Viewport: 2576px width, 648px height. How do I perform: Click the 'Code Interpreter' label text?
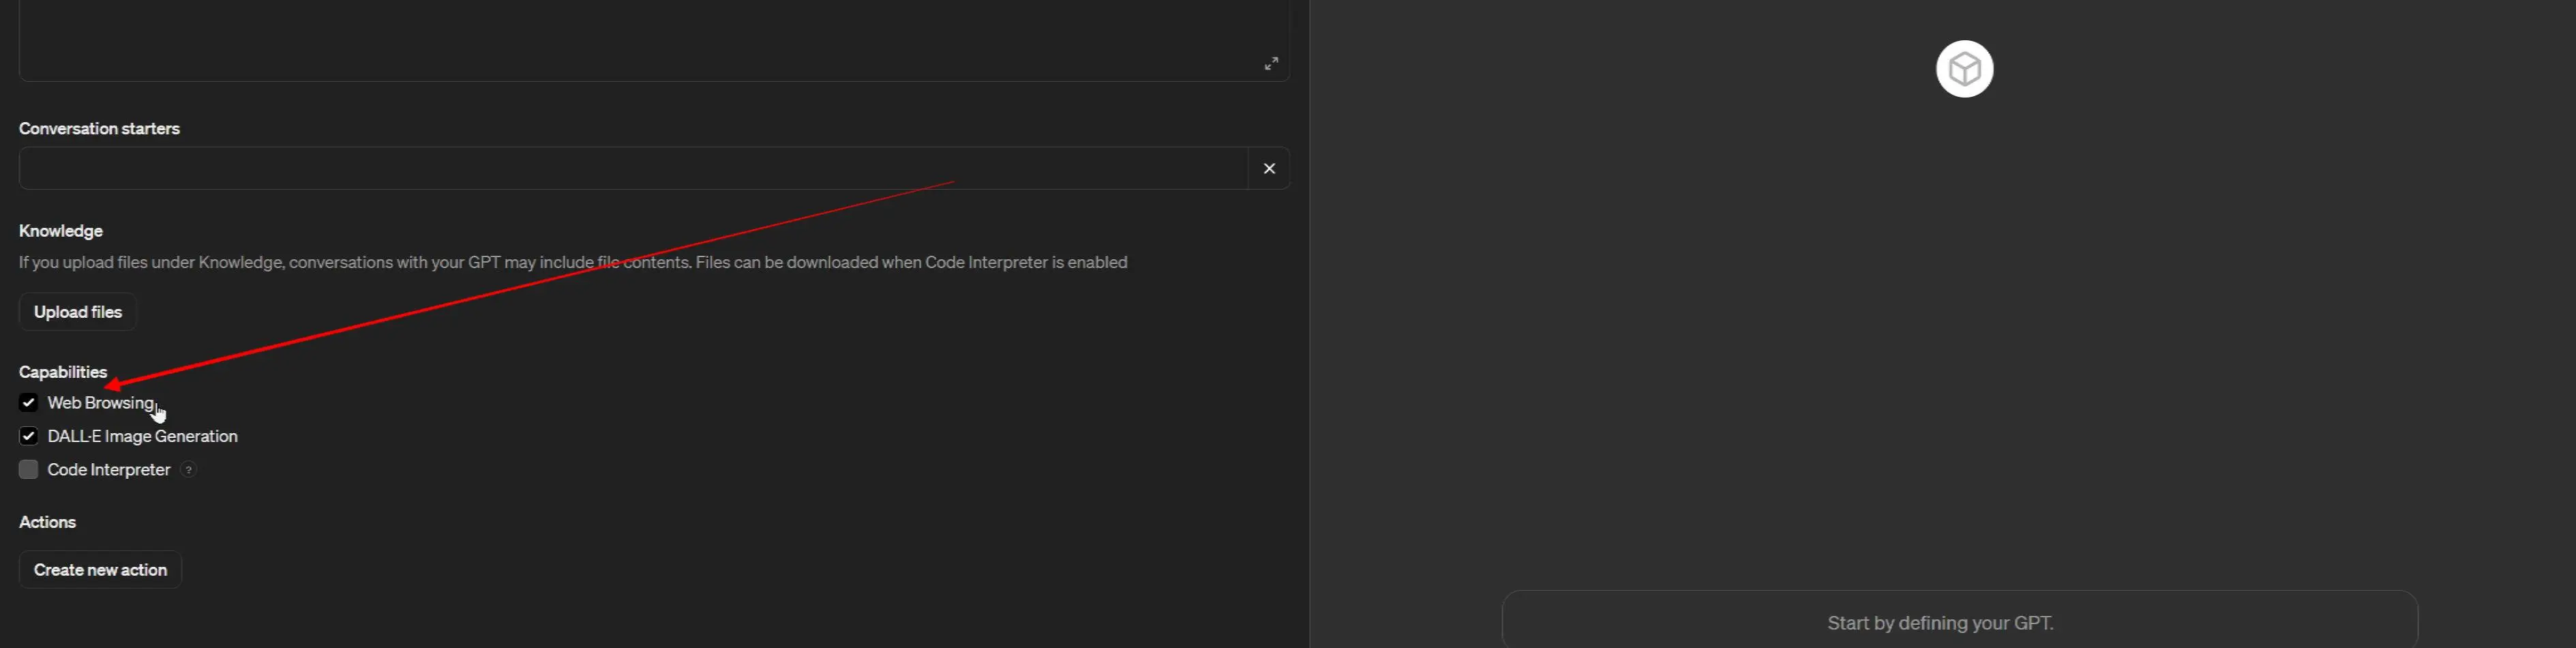(109, 470)
